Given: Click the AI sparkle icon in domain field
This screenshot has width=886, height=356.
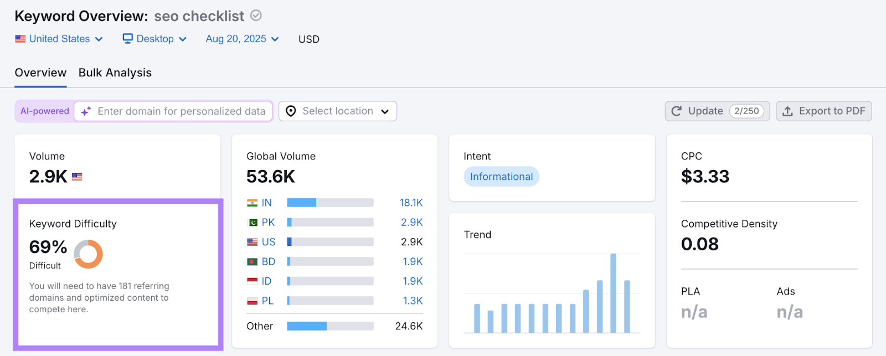Looking at the screenshot, I should (86, 111).
